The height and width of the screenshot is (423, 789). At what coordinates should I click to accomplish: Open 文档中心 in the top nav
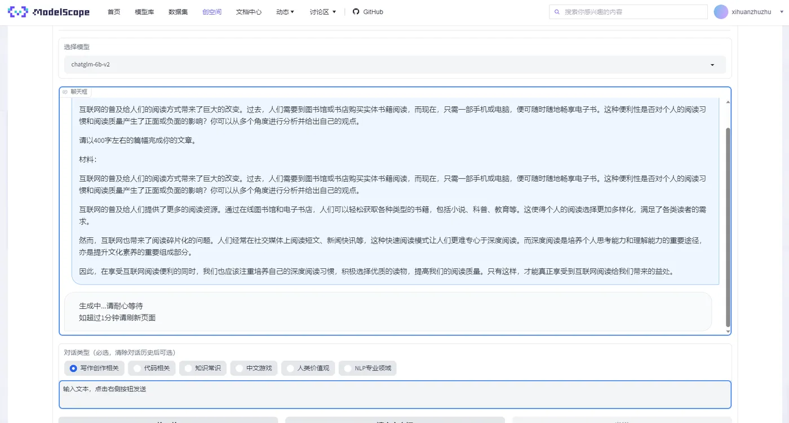pos(249,12)
